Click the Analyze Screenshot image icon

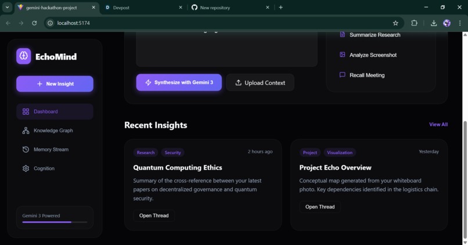tap(343, 55)
